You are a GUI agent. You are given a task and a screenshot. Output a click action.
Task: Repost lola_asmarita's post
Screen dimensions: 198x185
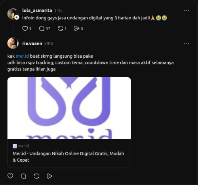pos(61,28)
